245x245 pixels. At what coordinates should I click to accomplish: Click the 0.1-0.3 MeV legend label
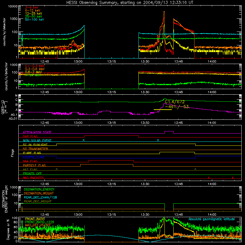[x=35, y=66]
